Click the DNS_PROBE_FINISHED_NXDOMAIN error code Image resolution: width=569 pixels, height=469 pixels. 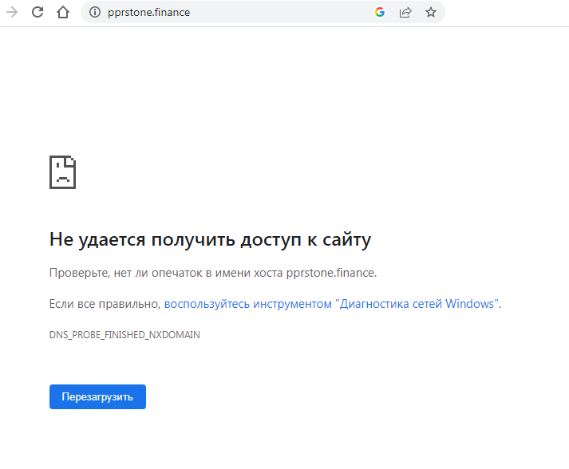[x=124, y=335]
